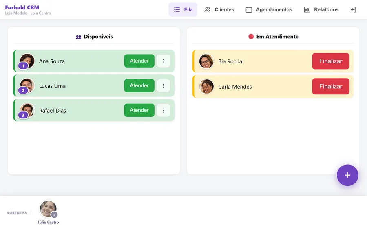Screen dimensions: 367x229
Task: Click the Em Atendimento heading
Action: click(277, 37)
